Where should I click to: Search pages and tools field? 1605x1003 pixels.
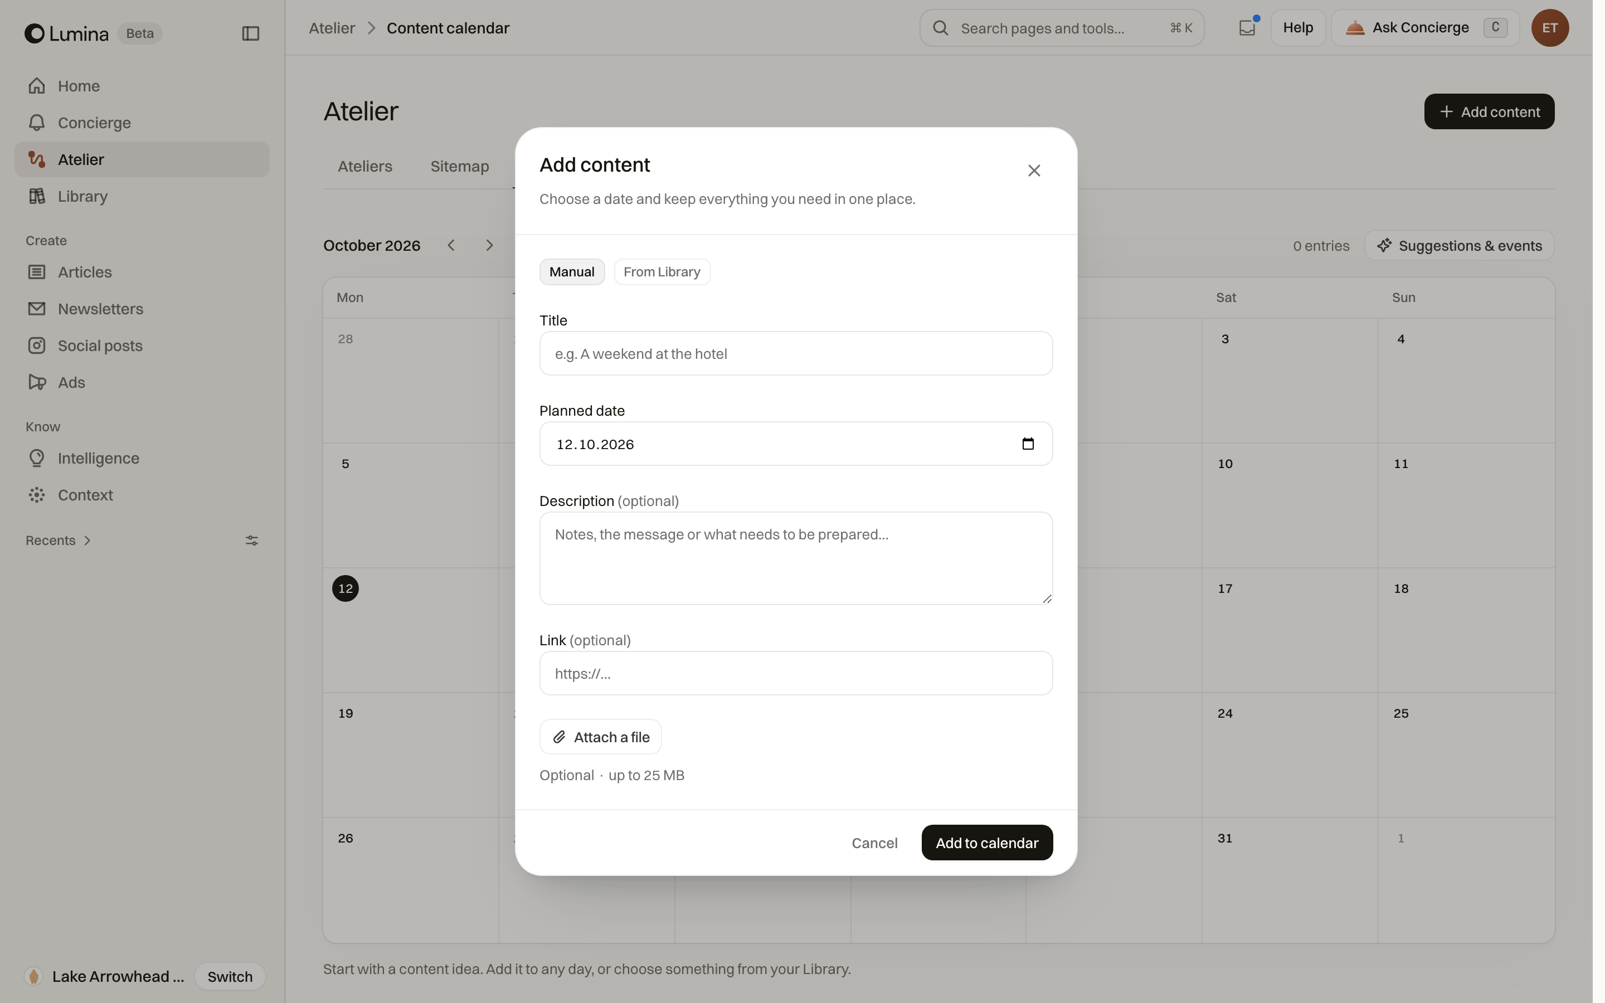click(1062, 28)
